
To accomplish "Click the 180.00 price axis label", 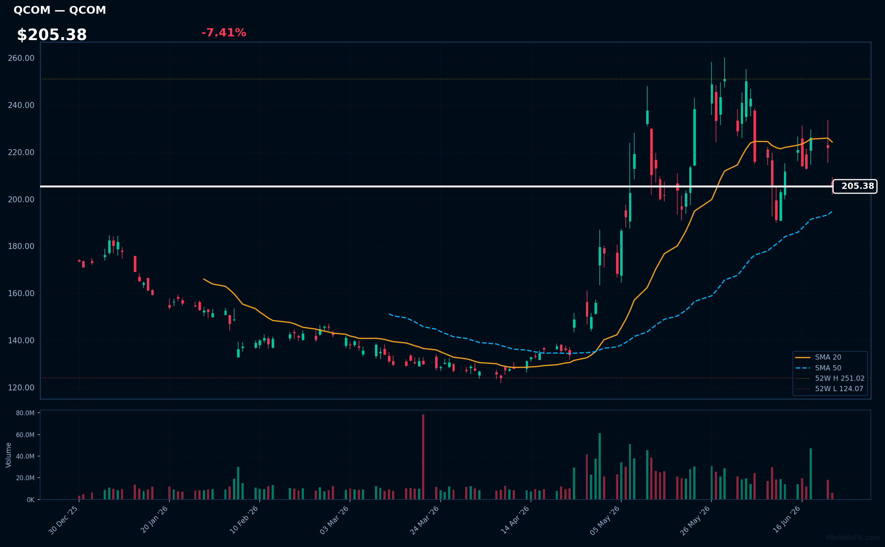I will tap(21, 246).
